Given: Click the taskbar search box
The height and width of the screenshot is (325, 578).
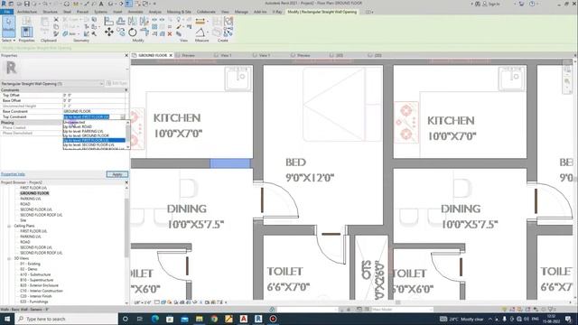Looking at the screenshot, I should tap(66, 319).
